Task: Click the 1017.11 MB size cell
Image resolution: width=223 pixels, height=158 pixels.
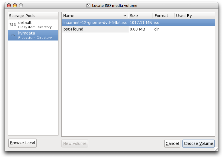Action: pos(141,23)
